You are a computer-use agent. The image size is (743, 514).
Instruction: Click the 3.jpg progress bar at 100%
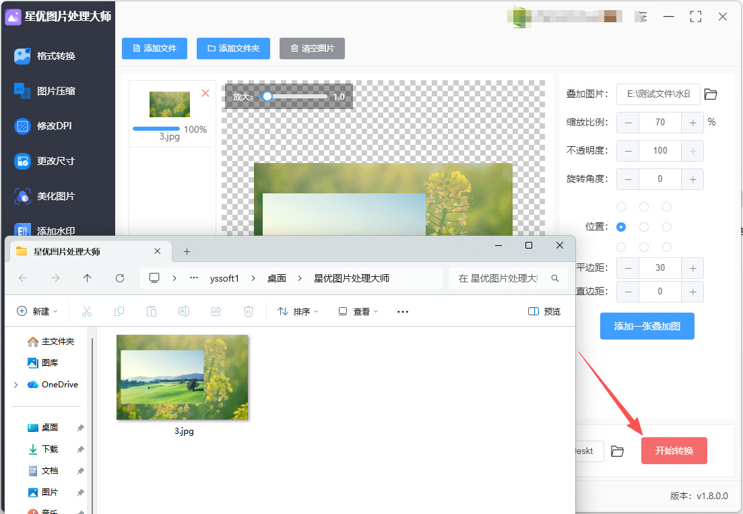tap(156, 129)
